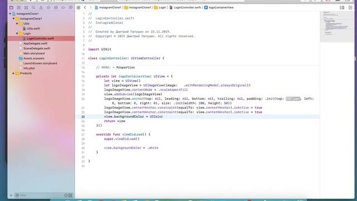The height and width of the screenshot is (201, 357).
Task: Open the Project navigator folder icon
Action: pos(11,7)
